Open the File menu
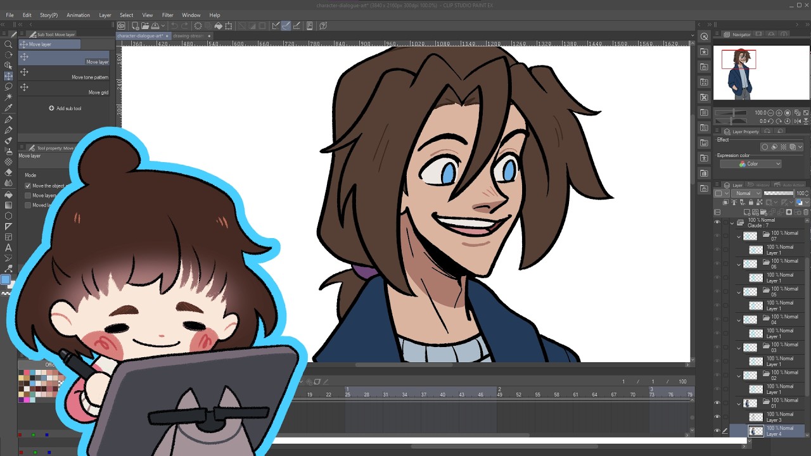811x456 pixels. tap(10, 15)
